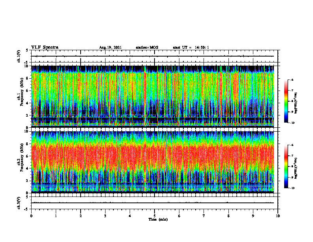Click the "8" tick on the time axis

pos(228,216)
